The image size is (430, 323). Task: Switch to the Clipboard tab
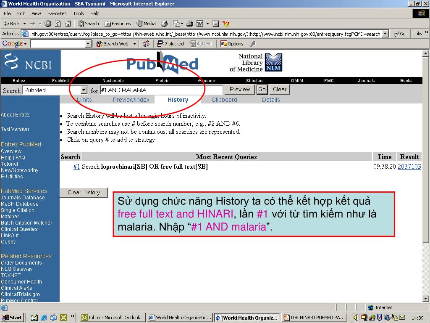224,100
